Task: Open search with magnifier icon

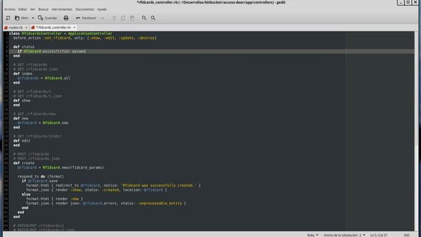Action: tap(144, 18)
